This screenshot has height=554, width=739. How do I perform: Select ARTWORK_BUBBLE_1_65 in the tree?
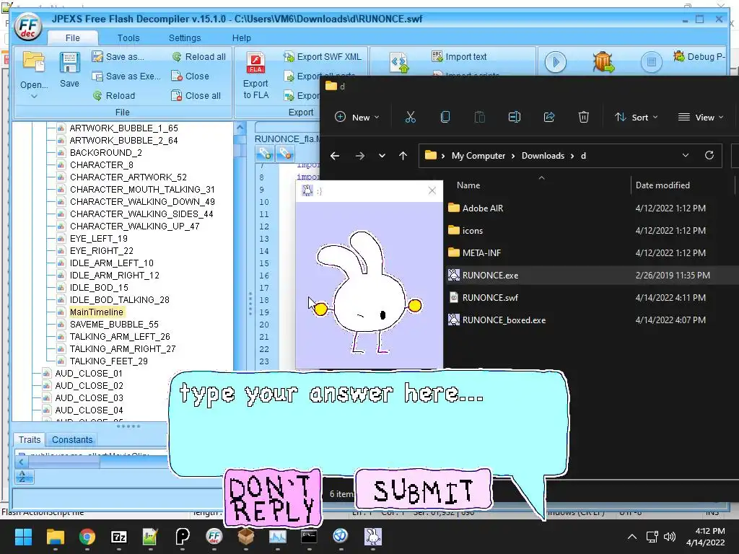point(123,128)
